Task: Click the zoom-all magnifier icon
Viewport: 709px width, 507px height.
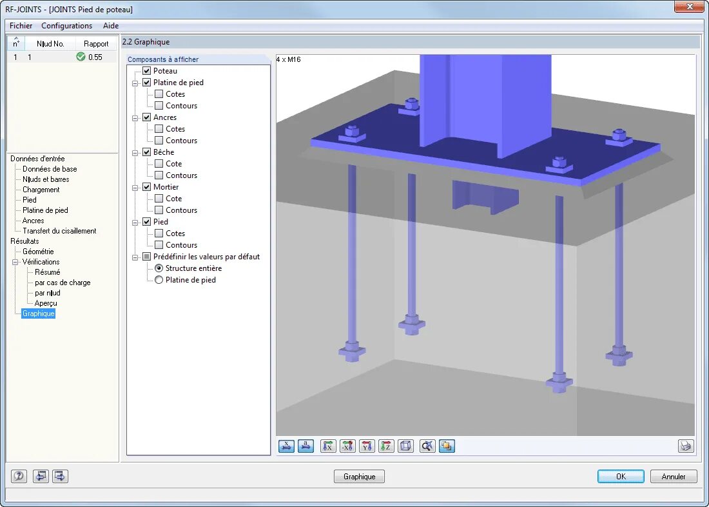Action: tap(427, 446)
